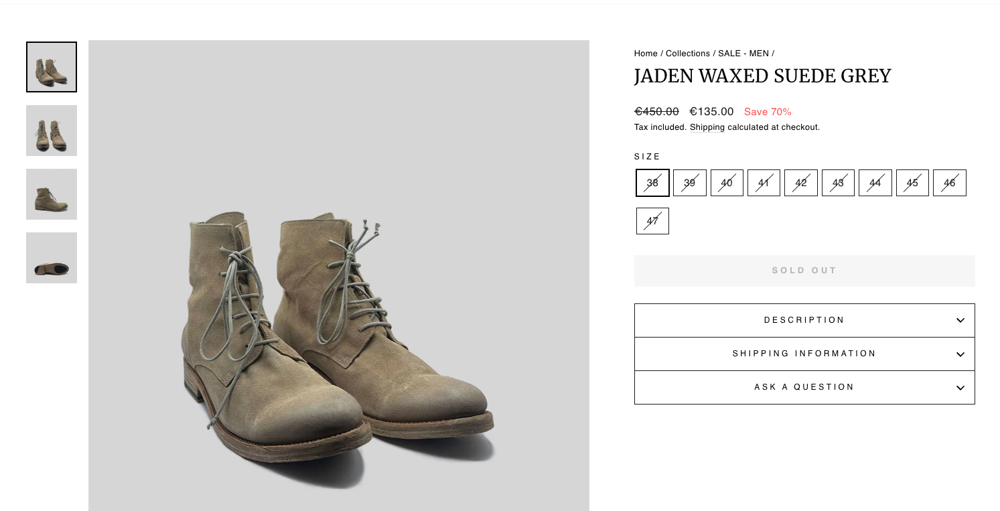1000x511 pixels.
Task: Open the Collections breadcrumb link
Action: coord(688,54)
